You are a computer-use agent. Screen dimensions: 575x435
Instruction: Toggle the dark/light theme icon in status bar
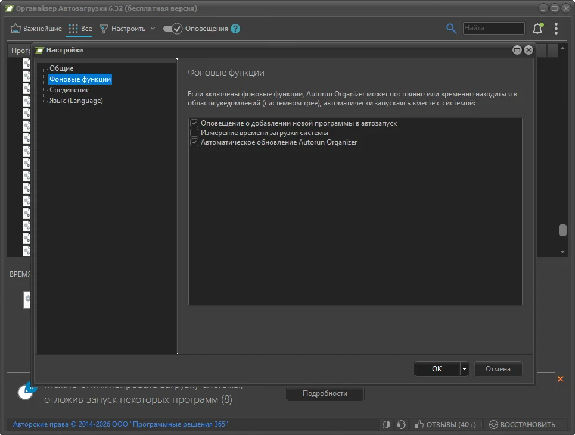point(386,424)
